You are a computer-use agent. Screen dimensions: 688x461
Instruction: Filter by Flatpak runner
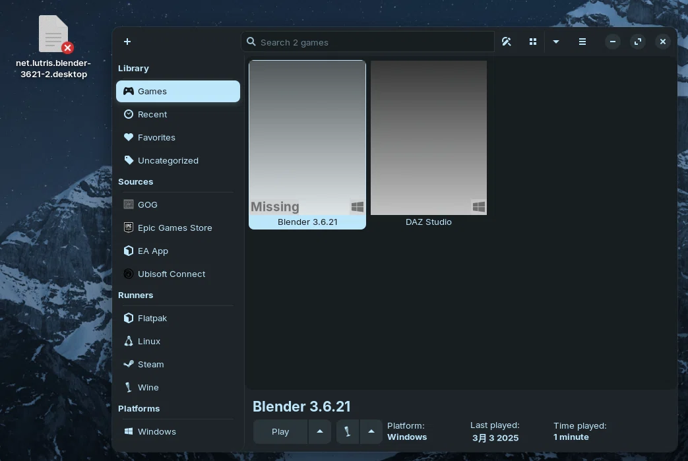177,319
